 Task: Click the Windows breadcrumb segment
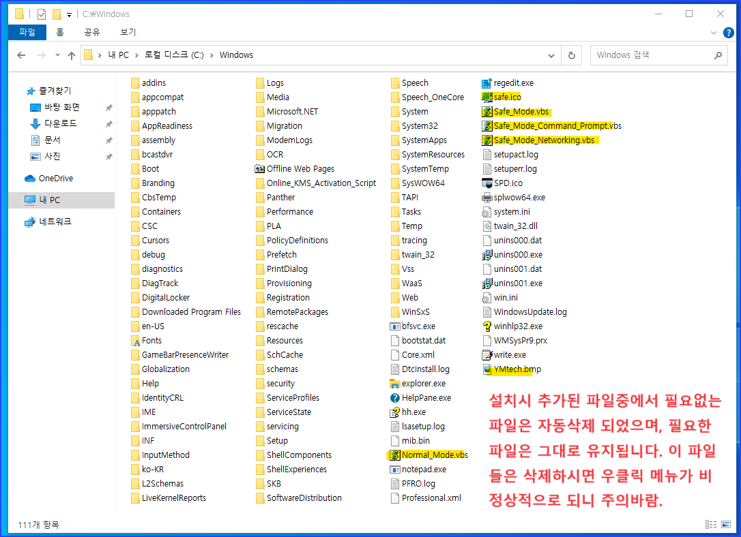click(x=236, y=55)
